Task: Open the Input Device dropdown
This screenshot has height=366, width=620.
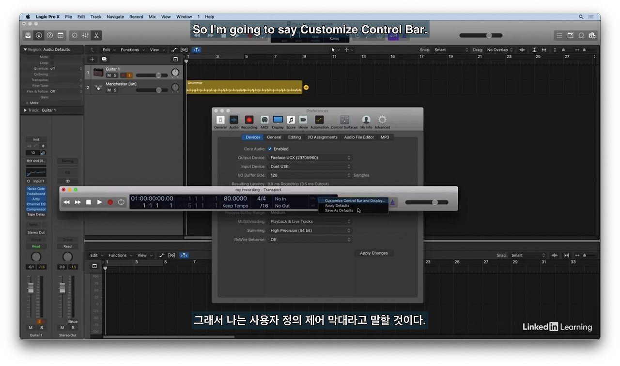Action: point(310,166)
